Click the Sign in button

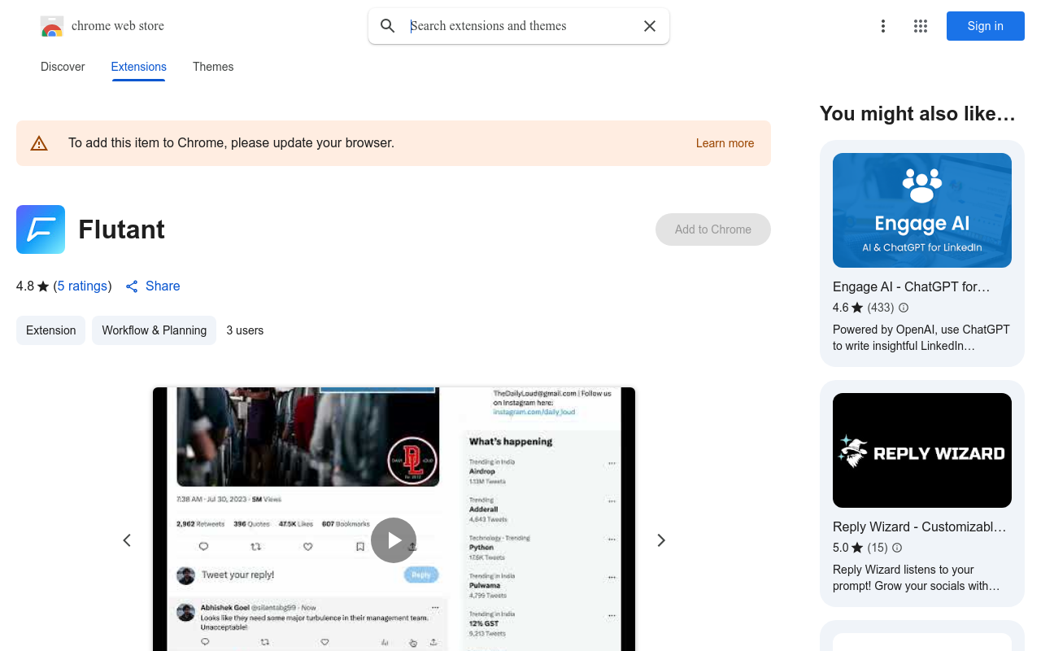(986, 26)
